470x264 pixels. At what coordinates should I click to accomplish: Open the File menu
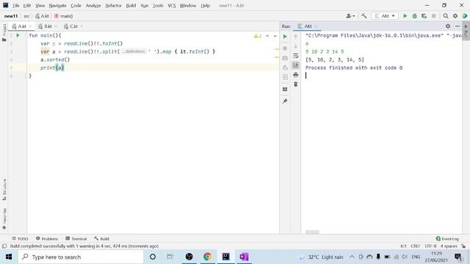[x=16, y=5]
